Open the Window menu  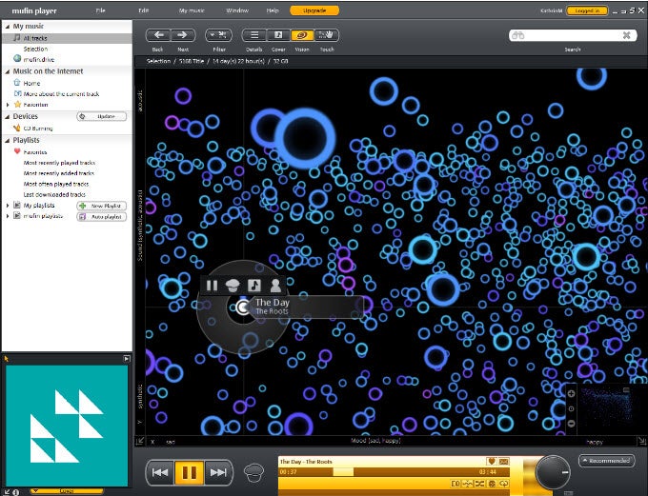pos(237,10)
